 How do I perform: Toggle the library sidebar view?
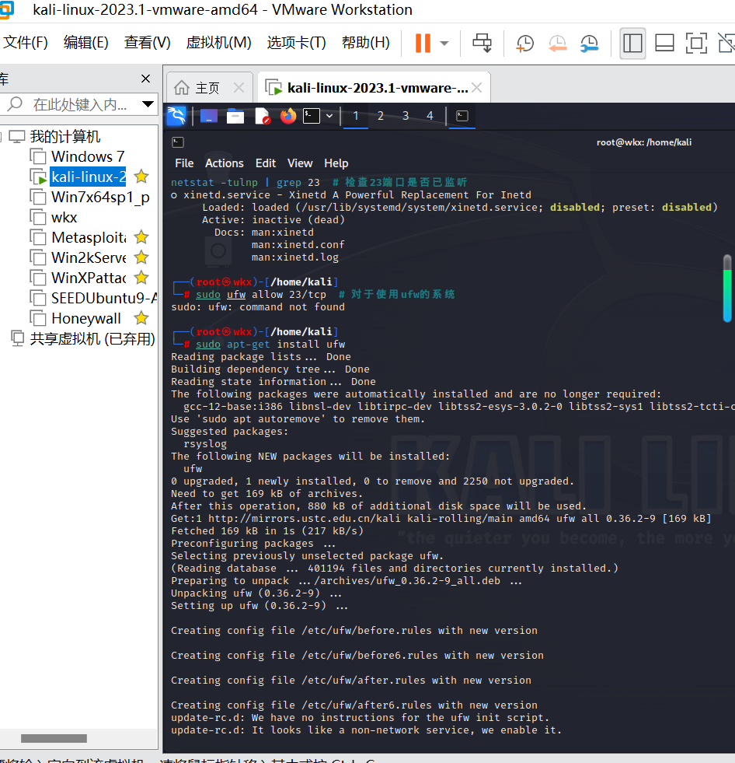tap(632, 44)
